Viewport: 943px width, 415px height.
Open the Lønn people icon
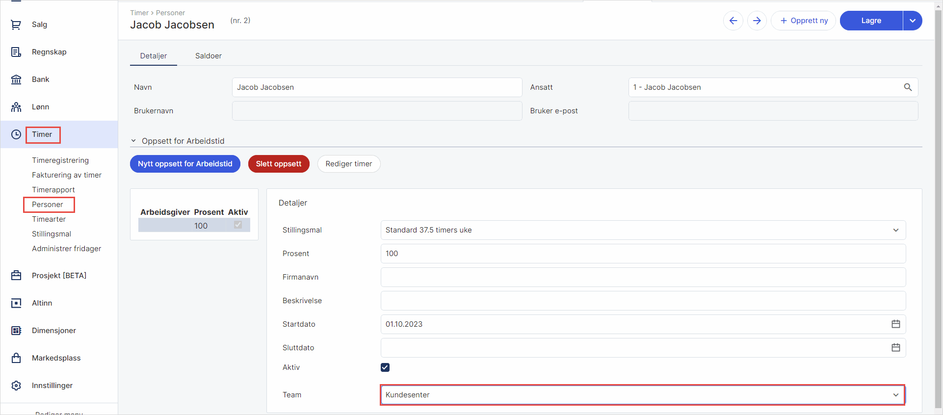pos(16,107)
